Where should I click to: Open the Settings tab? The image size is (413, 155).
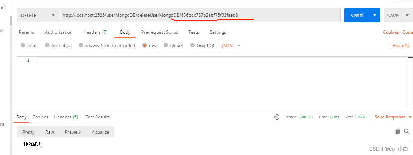(218, 32)
